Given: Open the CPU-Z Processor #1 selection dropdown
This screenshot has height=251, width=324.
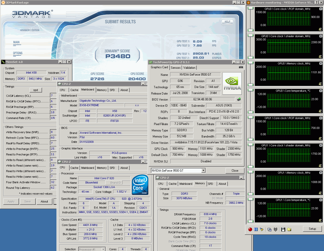Looking at the screenshot, I should (x=103, y=249).
